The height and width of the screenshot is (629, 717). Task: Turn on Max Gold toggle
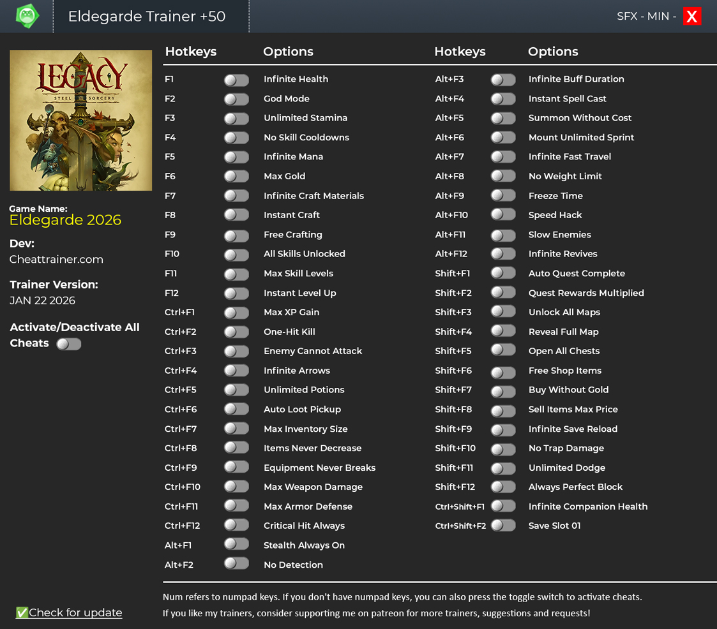click(236, 177)
